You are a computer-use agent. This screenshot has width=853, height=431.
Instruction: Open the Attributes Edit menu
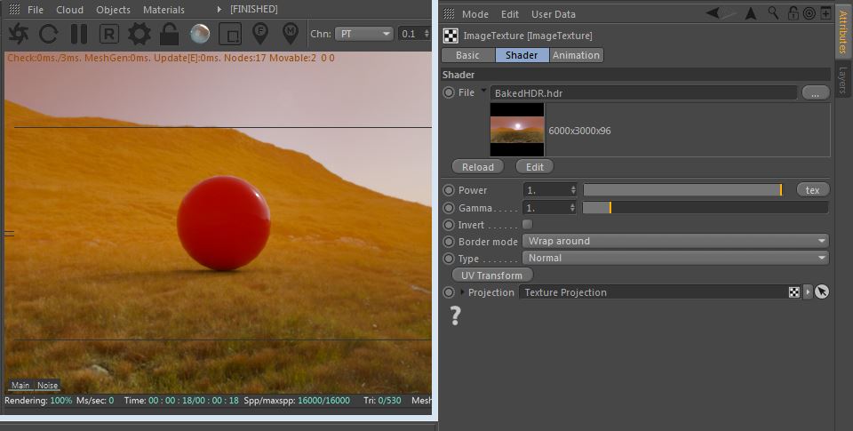(510, 14)
